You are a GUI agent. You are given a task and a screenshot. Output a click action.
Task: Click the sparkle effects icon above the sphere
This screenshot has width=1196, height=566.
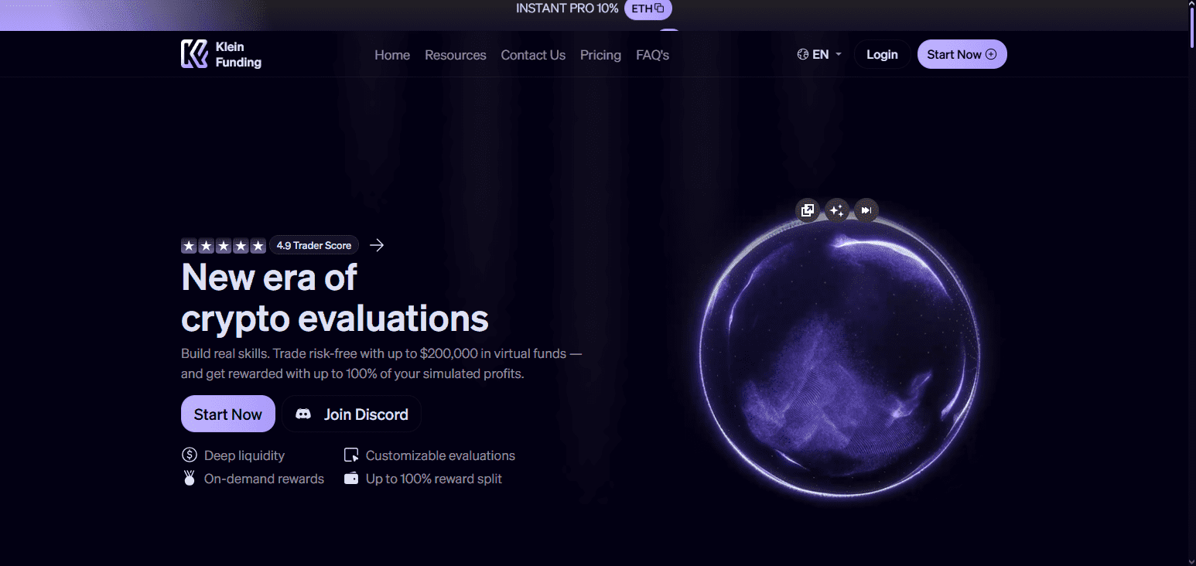(836, 210)
